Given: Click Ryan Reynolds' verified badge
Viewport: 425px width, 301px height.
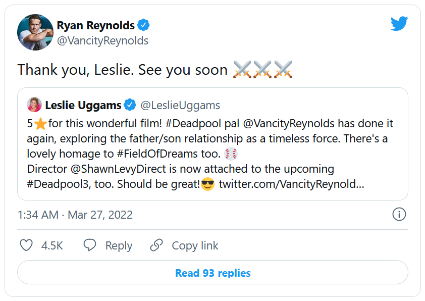Looking at the screenshot, I should click(x=144, y=25).
